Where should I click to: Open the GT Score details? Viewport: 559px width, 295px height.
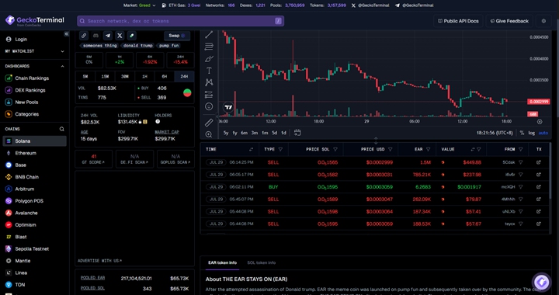click(94, 159)
